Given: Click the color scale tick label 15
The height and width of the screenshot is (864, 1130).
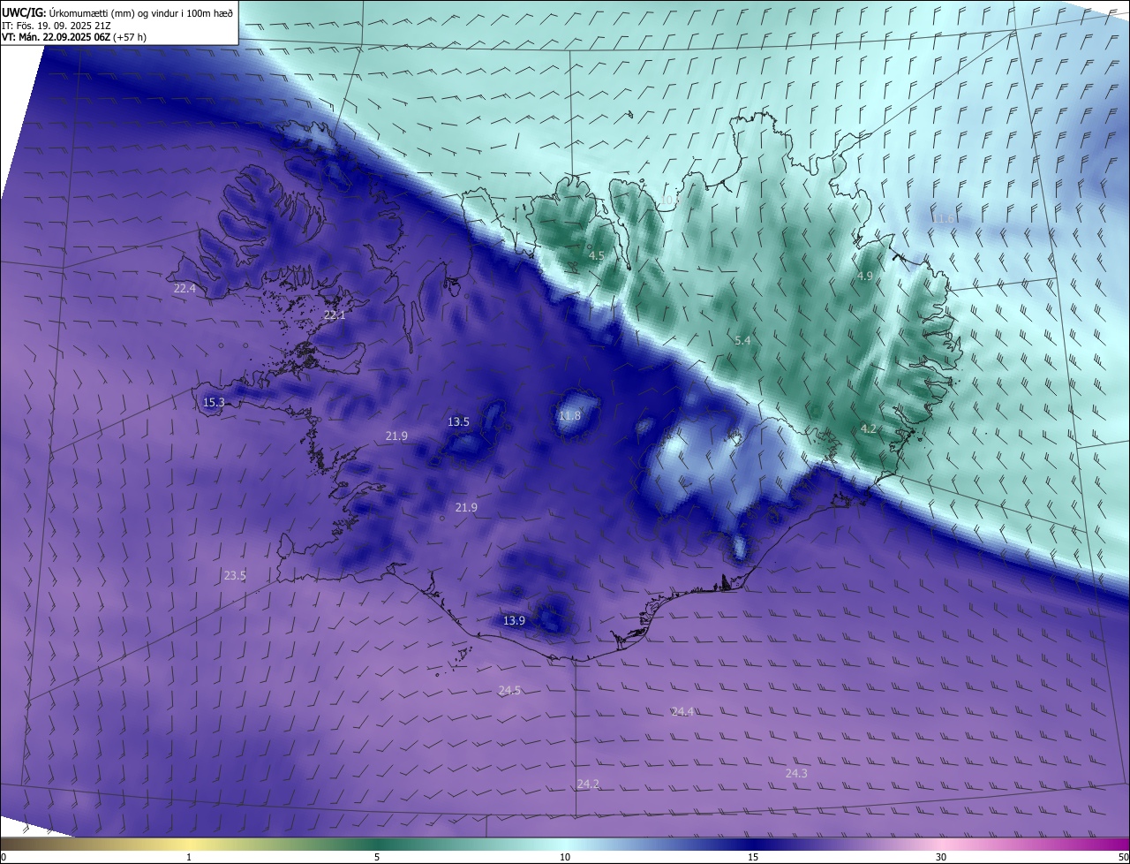Looking at the screenshot, I should pyautogui.click(x=753, y=857).
